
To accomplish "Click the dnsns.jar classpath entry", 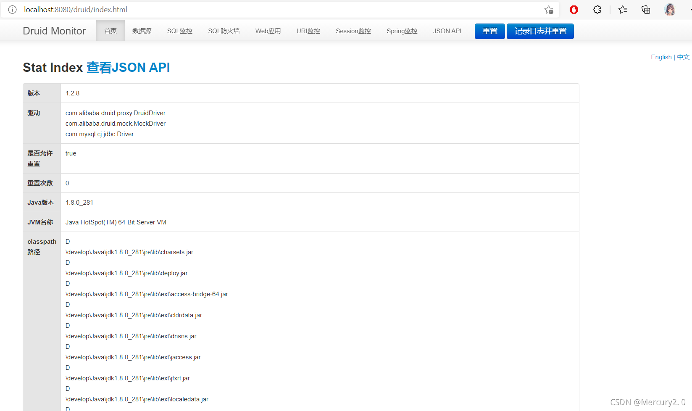I will (131, 336).
